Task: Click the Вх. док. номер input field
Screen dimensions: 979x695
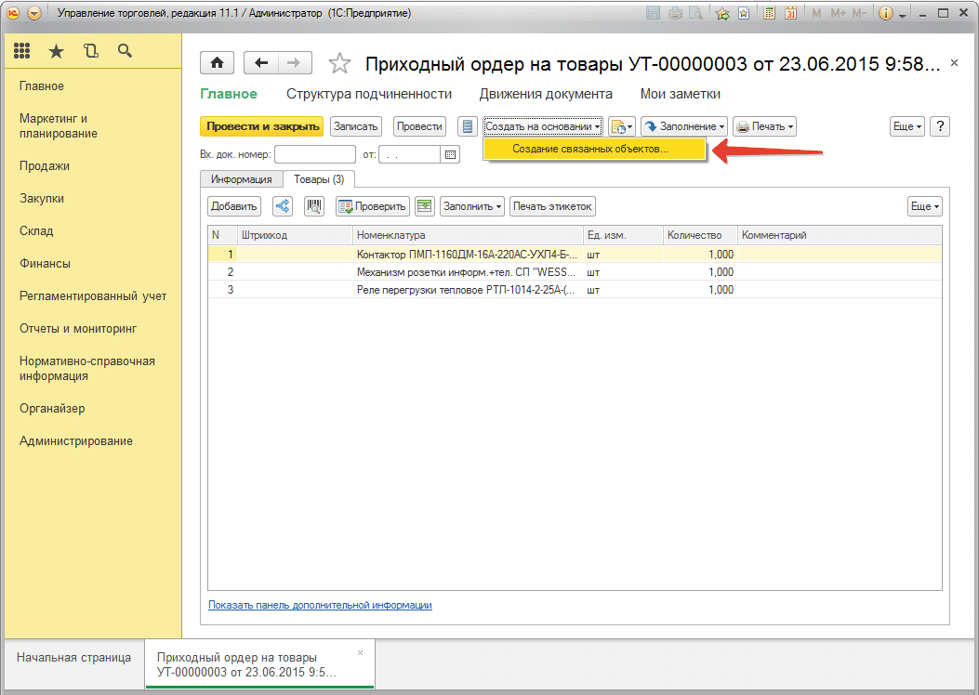Action: [314, 154]
